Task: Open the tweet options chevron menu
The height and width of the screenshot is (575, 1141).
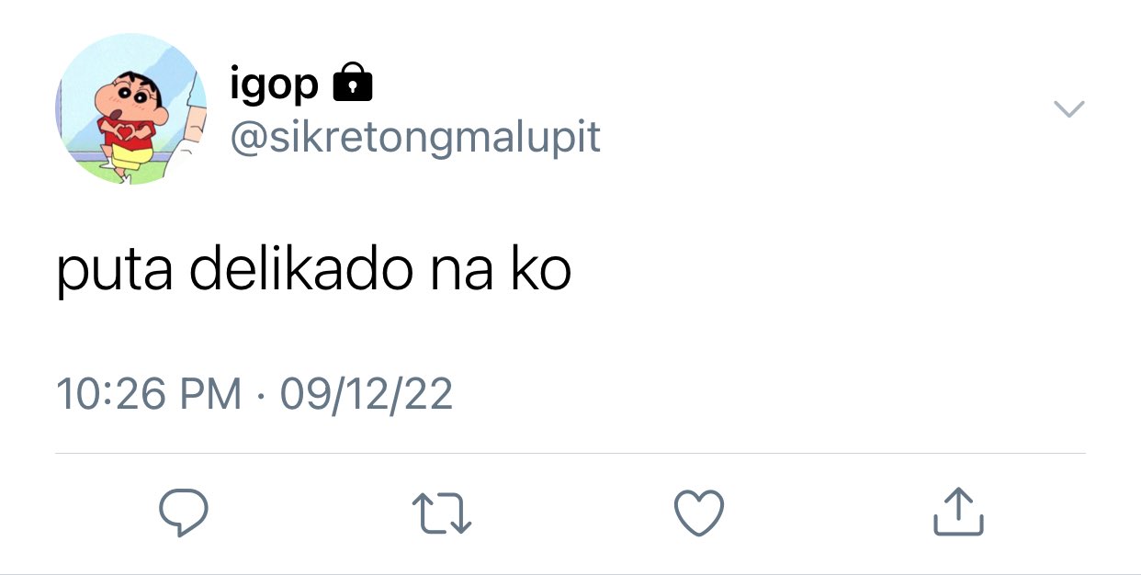Action: (x=1068, y=109)
